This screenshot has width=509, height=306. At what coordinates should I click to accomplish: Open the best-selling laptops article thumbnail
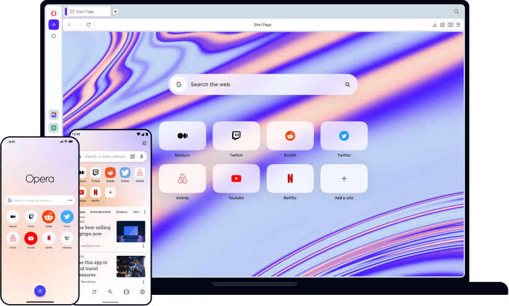[x=131, y=232]
